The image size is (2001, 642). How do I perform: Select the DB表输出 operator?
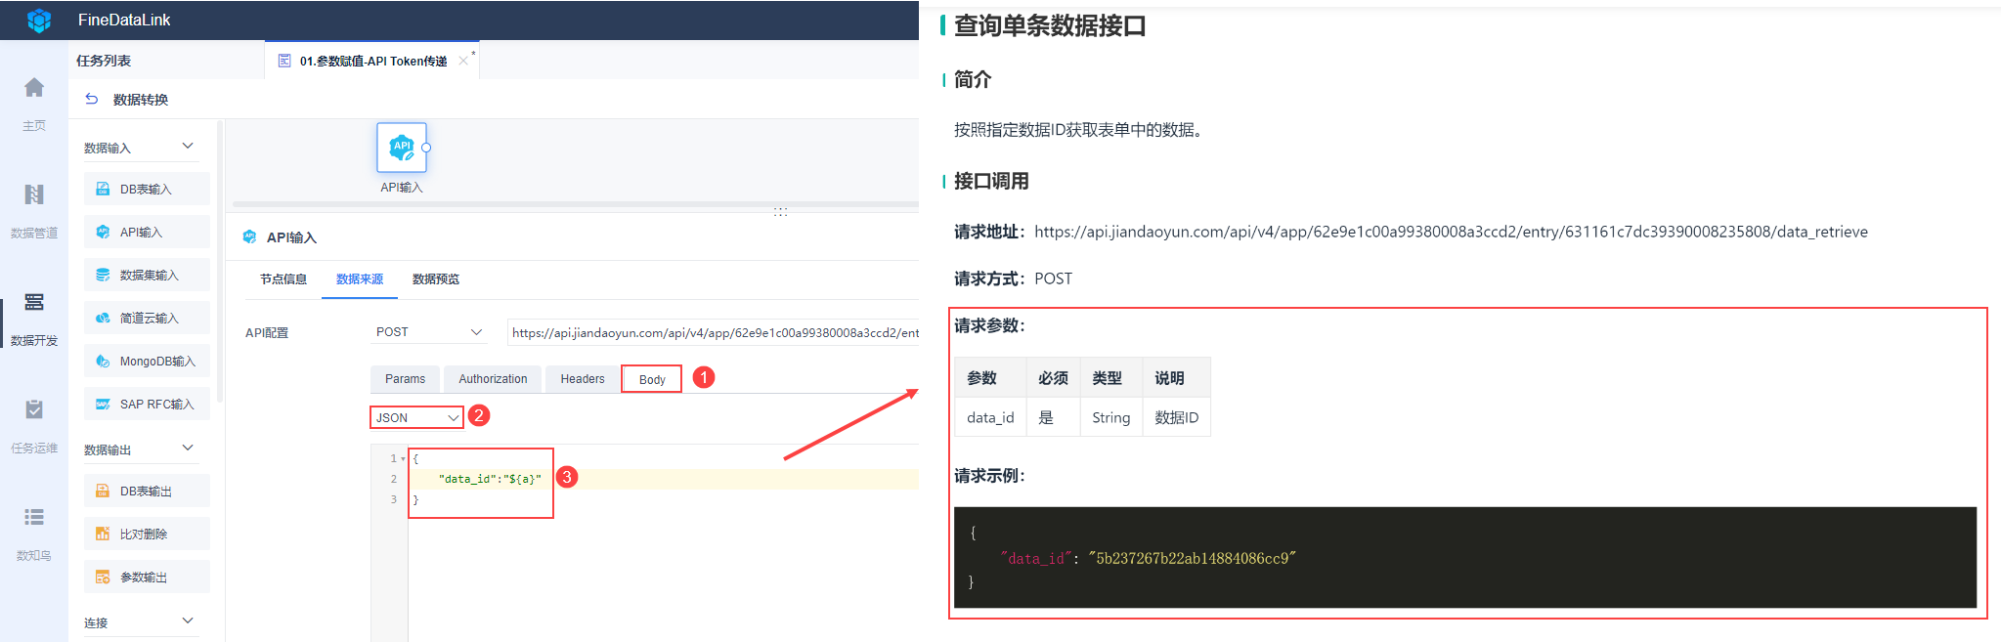click(x=147, y=491)
